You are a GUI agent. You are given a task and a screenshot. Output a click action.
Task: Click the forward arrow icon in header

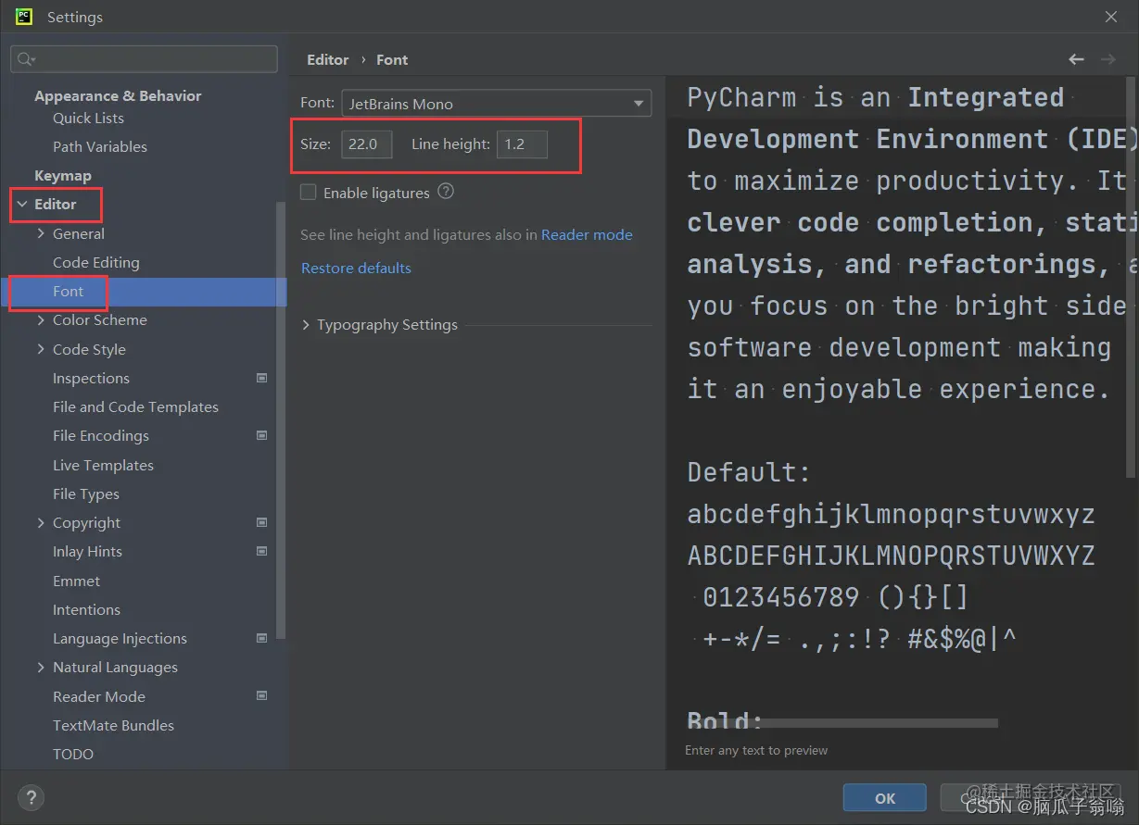(1107, 59)
